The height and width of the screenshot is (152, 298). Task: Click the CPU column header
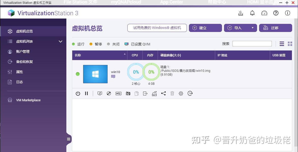point(135,55)
